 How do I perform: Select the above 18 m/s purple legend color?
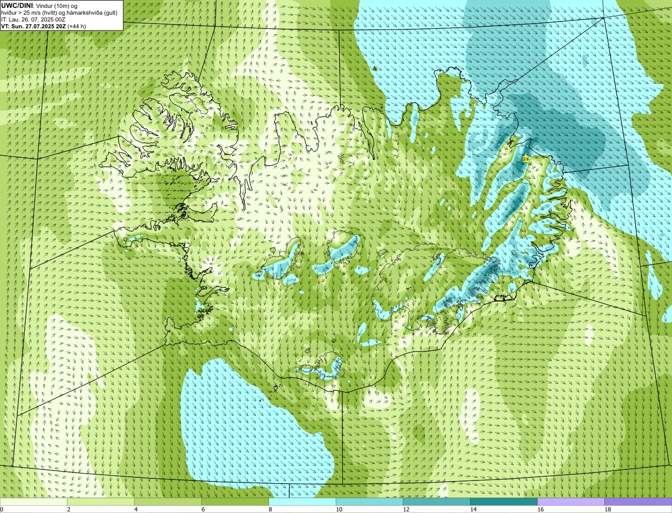pyautogui.click(x=638, y=501)
